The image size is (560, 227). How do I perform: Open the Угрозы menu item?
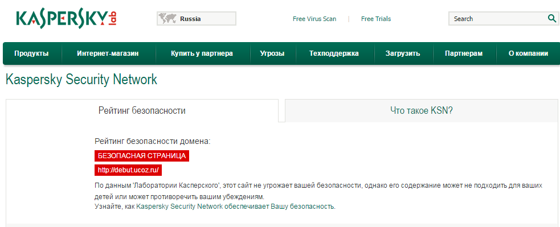point(272,53)
